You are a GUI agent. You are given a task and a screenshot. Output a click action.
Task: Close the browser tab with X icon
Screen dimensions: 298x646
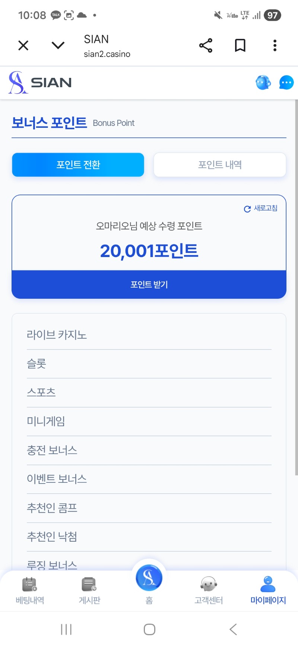(x=23, y=45)
